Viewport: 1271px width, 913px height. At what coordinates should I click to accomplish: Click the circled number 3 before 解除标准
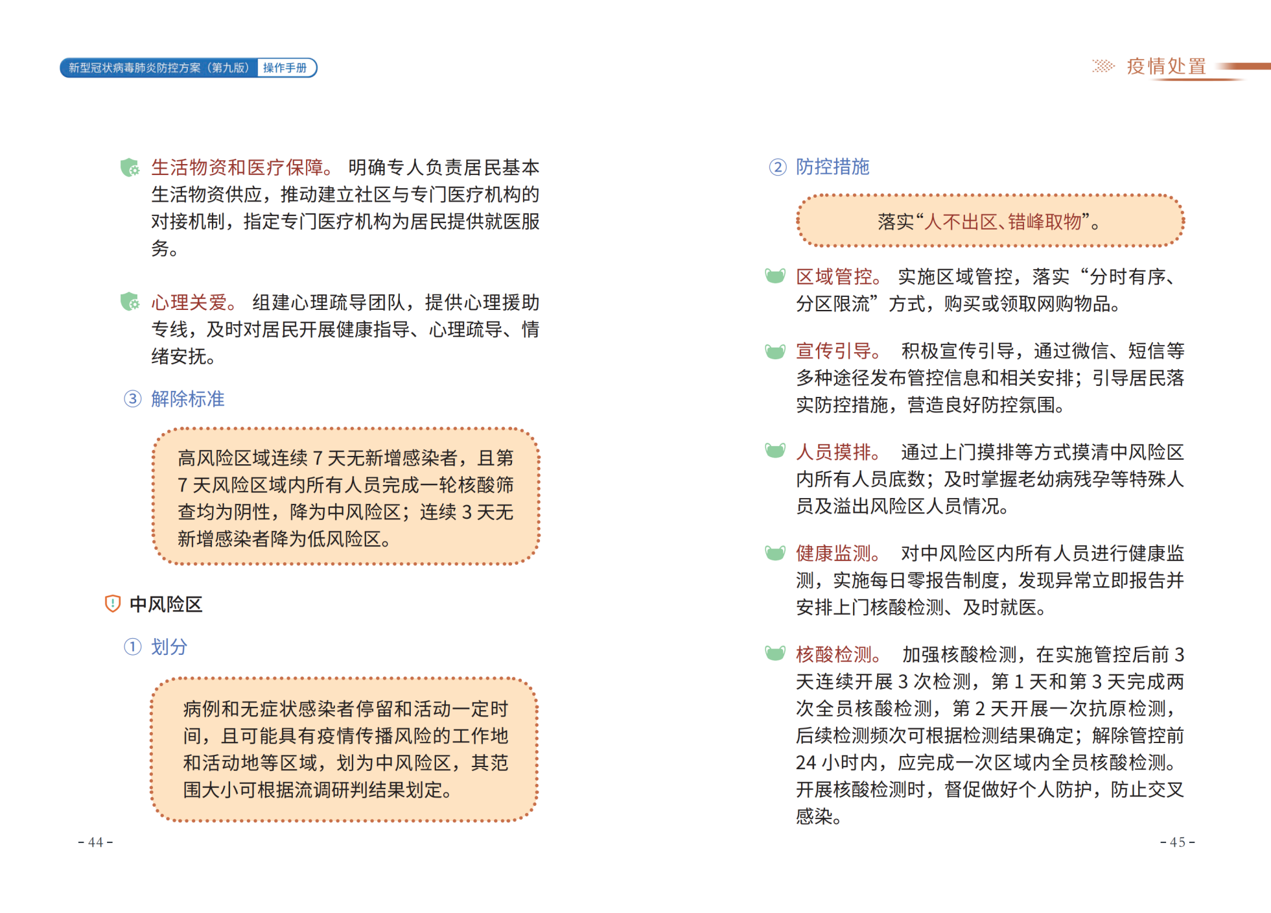click(133, 399)
